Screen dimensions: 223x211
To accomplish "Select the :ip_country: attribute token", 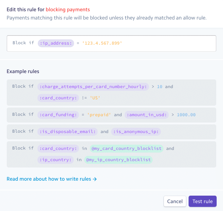I will (x=56, y=160).
